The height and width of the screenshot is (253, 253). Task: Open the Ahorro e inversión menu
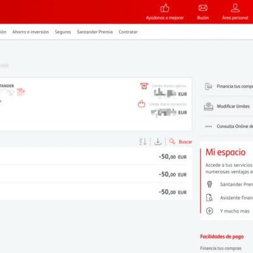[30, 32]
